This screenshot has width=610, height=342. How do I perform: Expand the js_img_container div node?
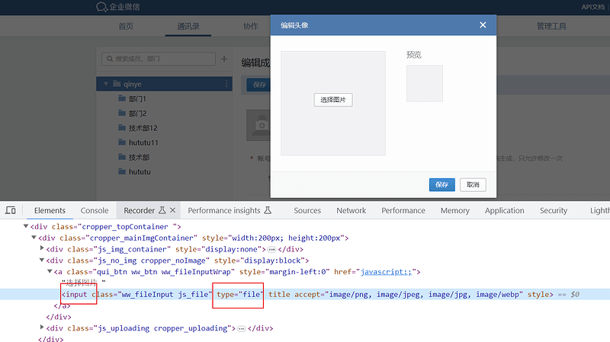point(42,248)
